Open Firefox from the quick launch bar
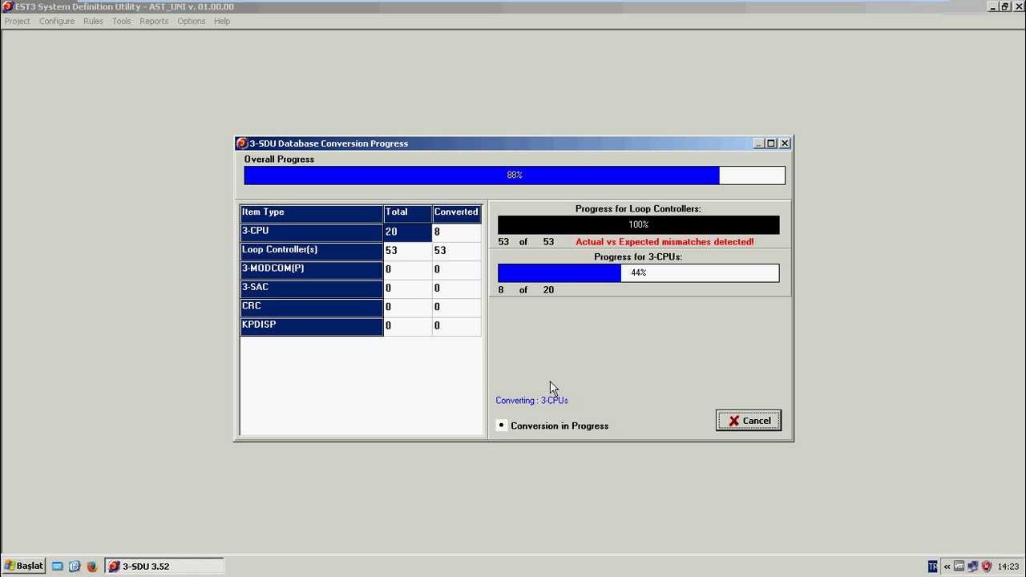This screenshot has width=1026, height=577. [91, 566]
